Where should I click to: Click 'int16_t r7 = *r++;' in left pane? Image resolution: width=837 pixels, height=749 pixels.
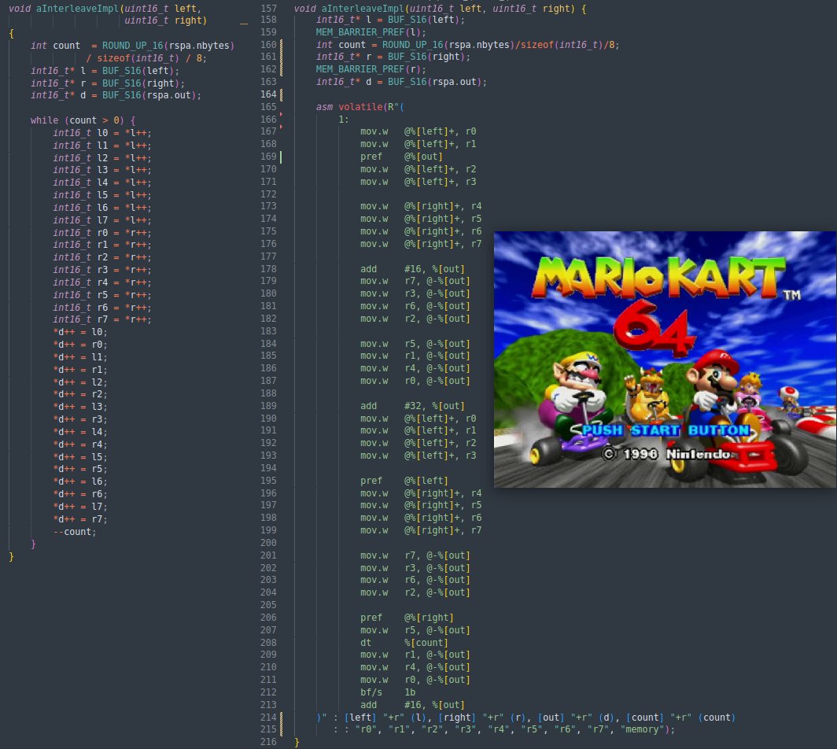(102, 319)
